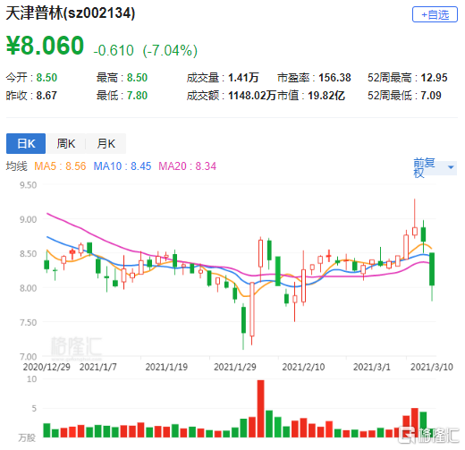The width and height of the screenshot is (465, 450).
Task: Click the 最低 value 7.80
Action: [137, 96]
